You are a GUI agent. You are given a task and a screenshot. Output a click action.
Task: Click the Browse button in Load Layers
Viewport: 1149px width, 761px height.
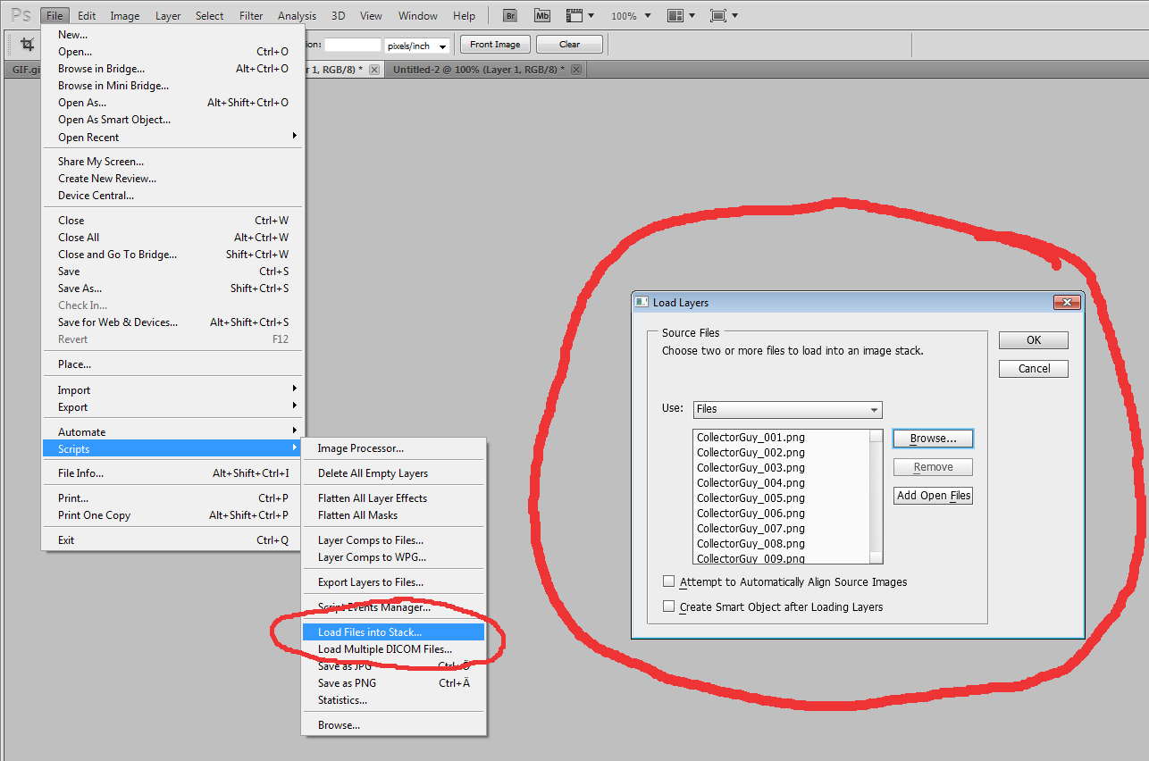tap(933, 438)
